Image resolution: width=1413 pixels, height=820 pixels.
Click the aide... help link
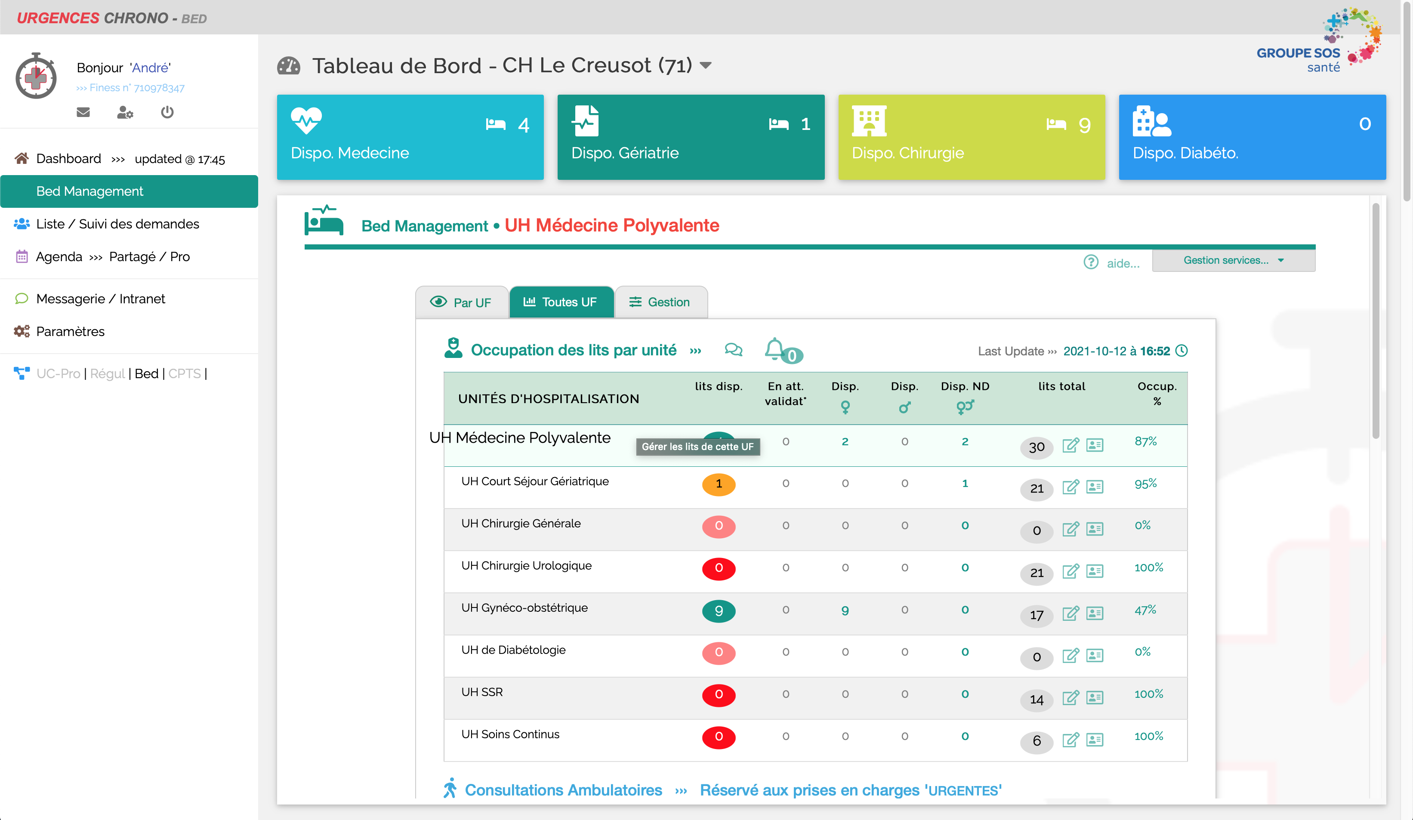click(x=1123, y=263)
